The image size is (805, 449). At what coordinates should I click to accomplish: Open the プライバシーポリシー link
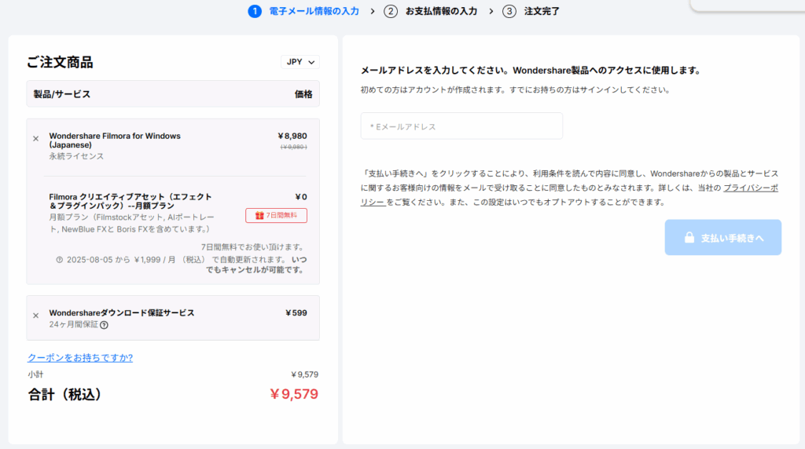[751, 188]
